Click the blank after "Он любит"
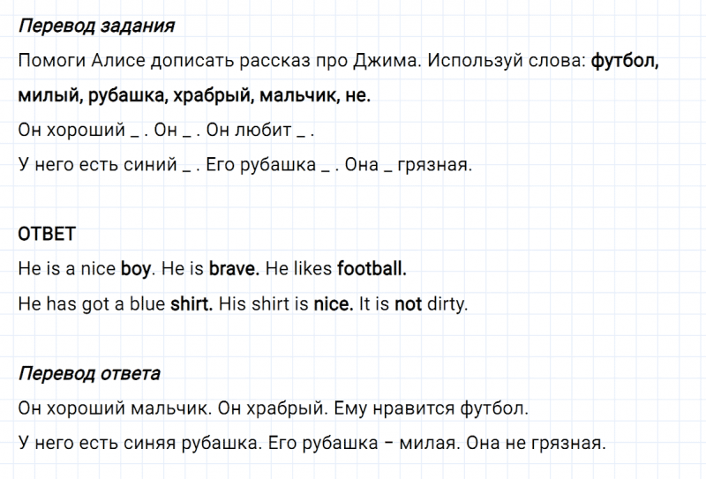 [303, 130]
